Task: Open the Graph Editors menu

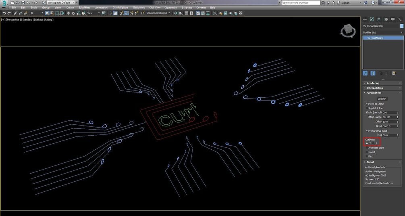Action: (120, 8)
